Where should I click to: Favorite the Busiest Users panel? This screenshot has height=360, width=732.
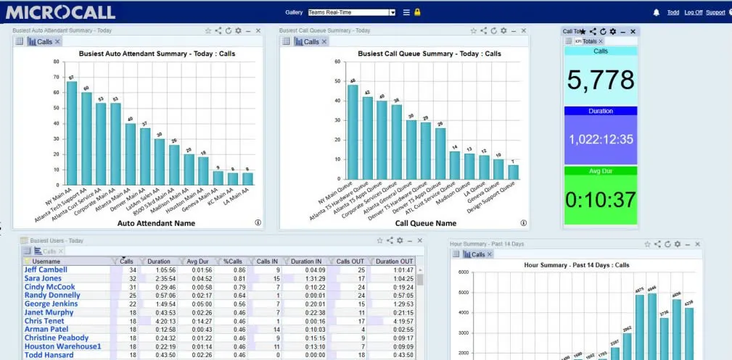[380, 240]
